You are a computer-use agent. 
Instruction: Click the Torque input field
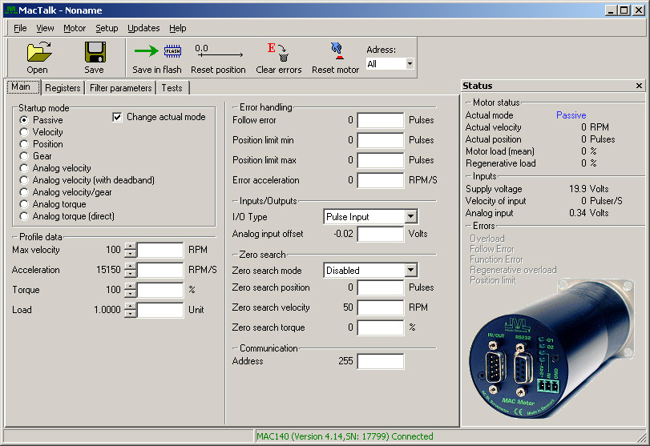point(160,290)
